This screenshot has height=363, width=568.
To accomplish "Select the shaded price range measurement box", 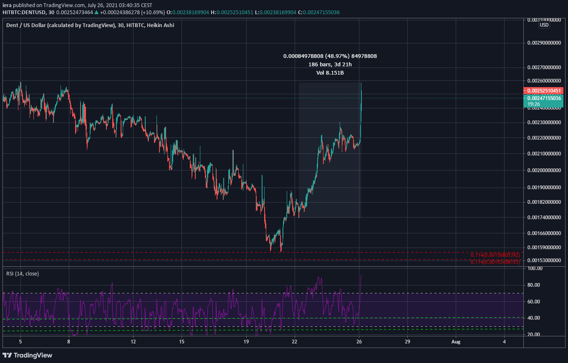I will click(x=330, y=150).
